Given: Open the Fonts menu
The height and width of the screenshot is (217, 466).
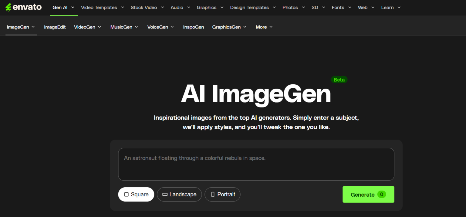Looking at the screenshot, I should click(x=341, y=8).
